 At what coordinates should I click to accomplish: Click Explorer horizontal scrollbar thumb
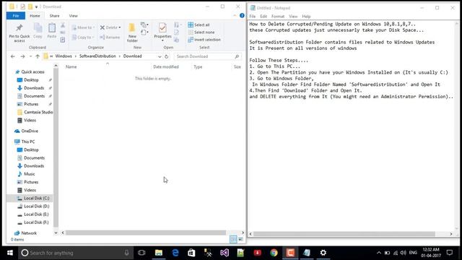pyautogui.click(x=146, y=233)
